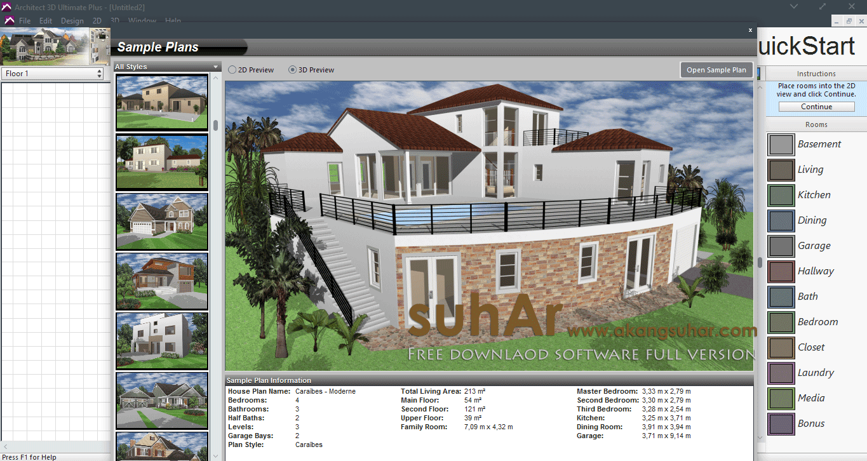Viewport: 867px width, 461px height.
Task: Click the thumbnail list scrollbar handle
Action: pyautogui.click(x=216, y=125)
